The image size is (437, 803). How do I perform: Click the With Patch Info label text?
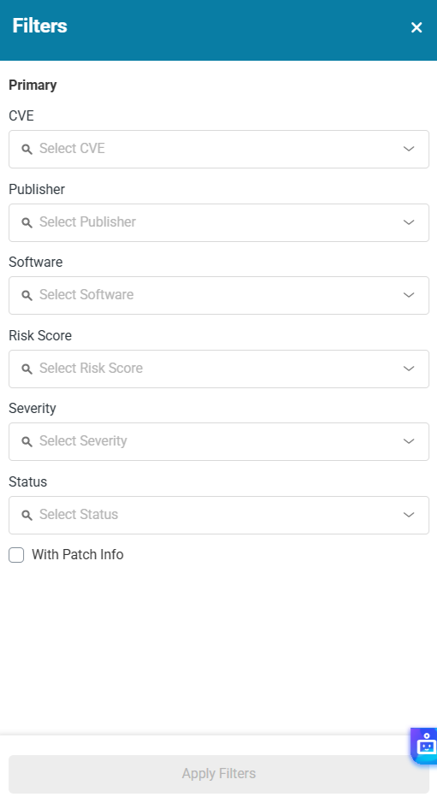click(x=77, y=555)
